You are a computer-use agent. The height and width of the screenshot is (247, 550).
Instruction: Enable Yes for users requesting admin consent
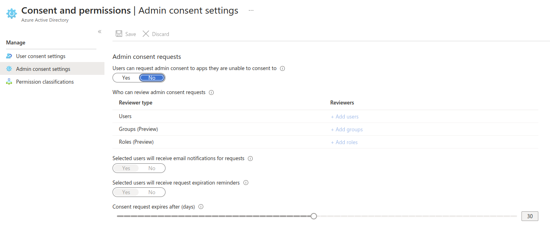pos(126,78)
